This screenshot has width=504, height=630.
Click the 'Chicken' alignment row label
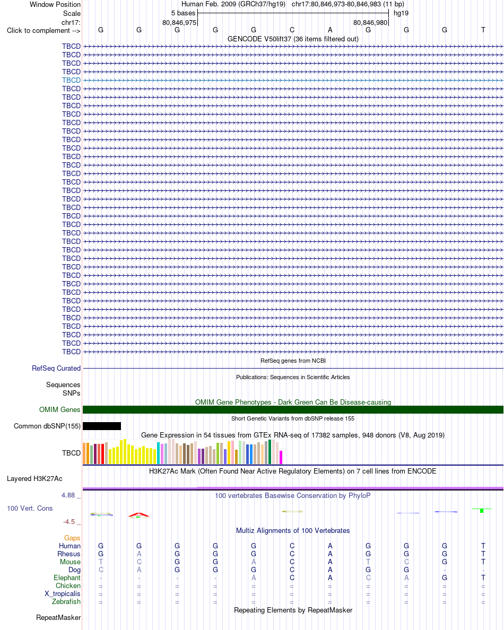pyautogui.click(x=68, y=586)
